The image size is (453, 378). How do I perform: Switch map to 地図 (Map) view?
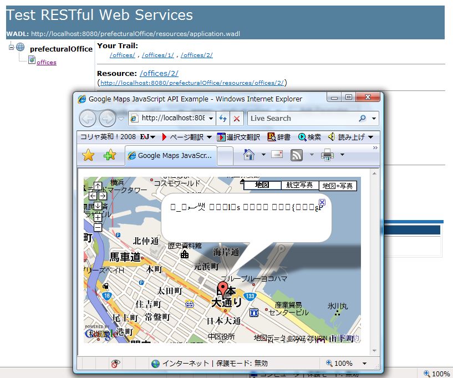click(262, 185)
